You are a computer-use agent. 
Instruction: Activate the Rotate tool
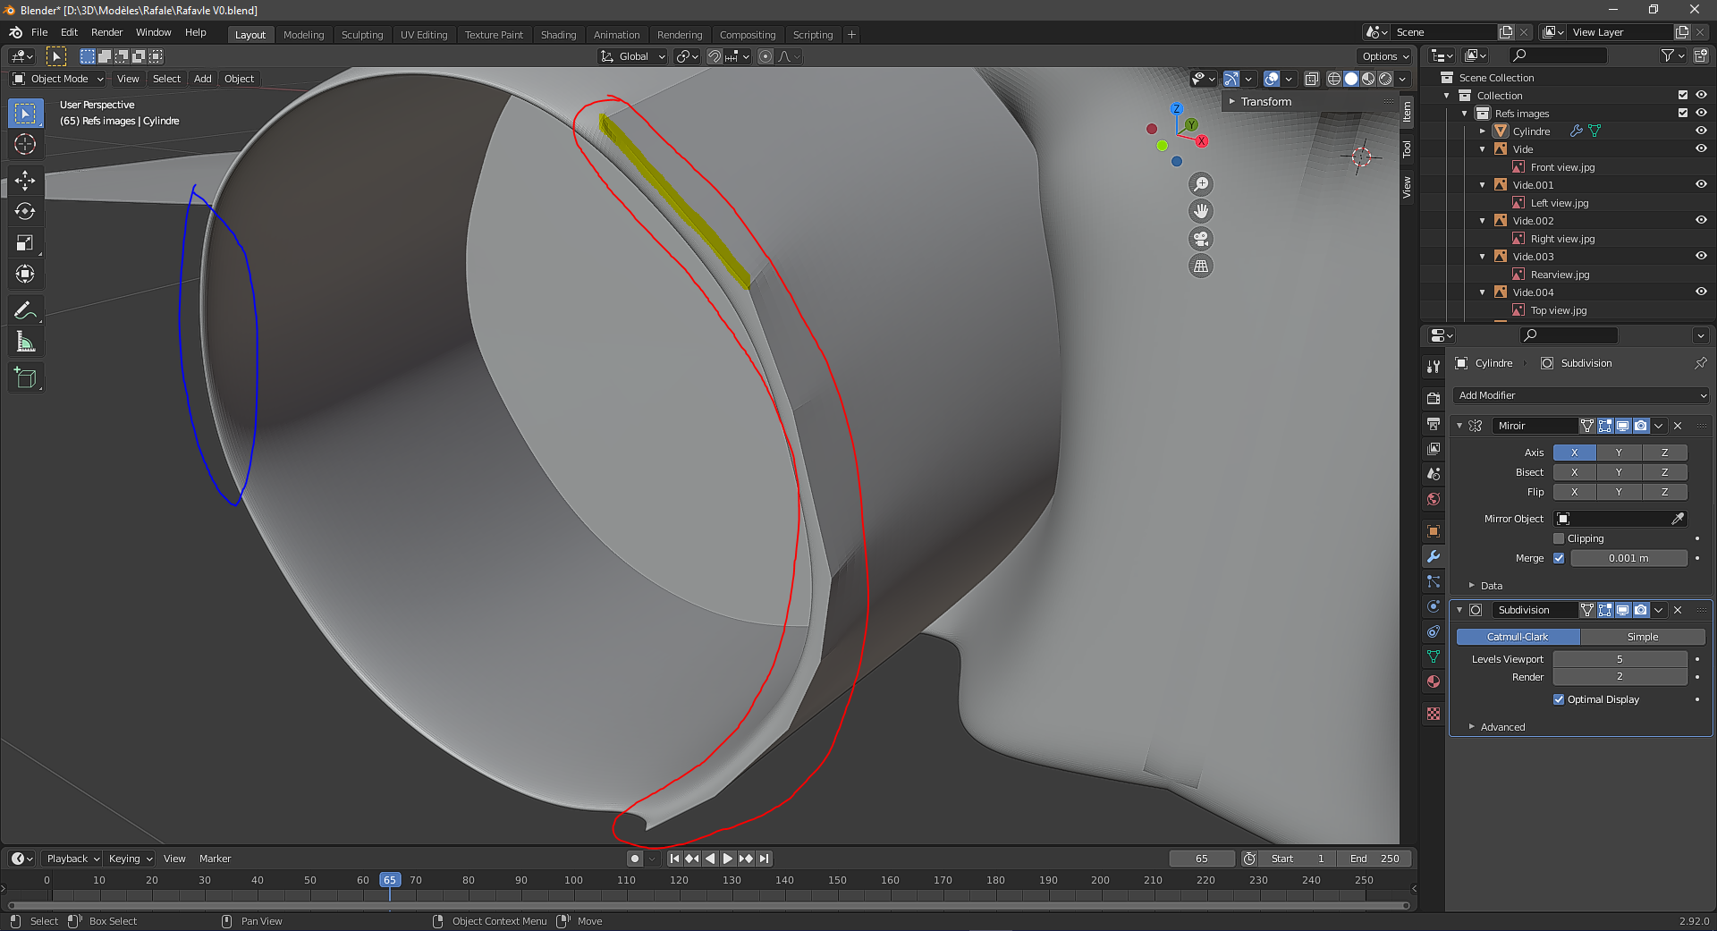pyautogui.click(x=25, y=212)
